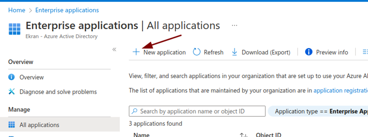Click the circular Refresh icon
Image resolution: width=368 pixels, height=137 pixels.
[197, 52]
